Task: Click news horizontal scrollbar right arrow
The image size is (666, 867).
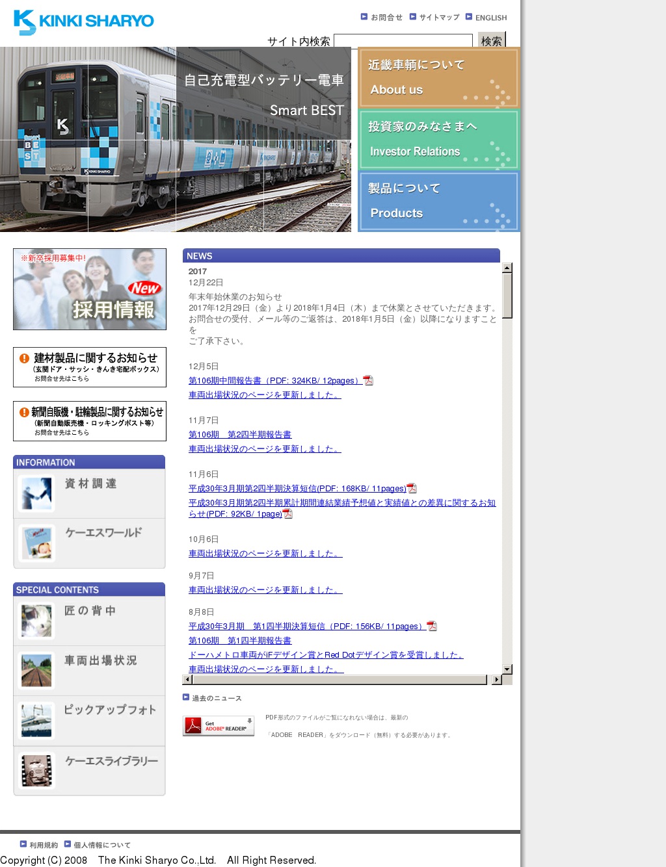Action: pyautogui.click(x=497, y=680)
